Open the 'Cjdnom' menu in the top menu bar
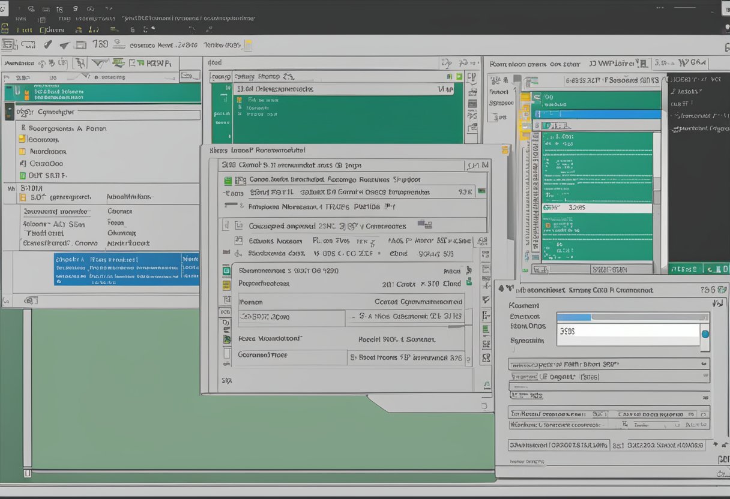The image size is (730, 499). 52,30
